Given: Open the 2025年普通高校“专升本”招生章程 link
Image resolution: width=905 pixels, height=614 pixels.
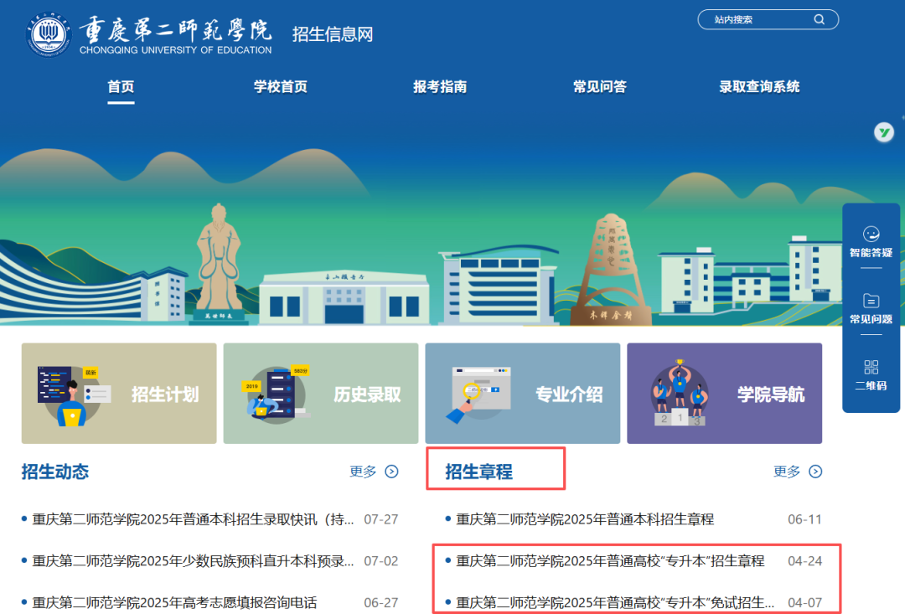Looking at the screenshot, I should coord(607,562).
